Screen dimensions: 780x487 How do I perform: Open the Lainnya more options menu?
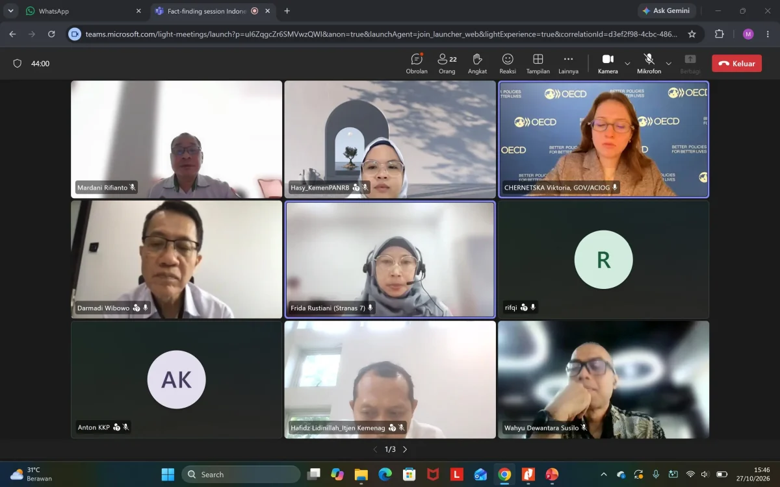[x=568, y=64]
